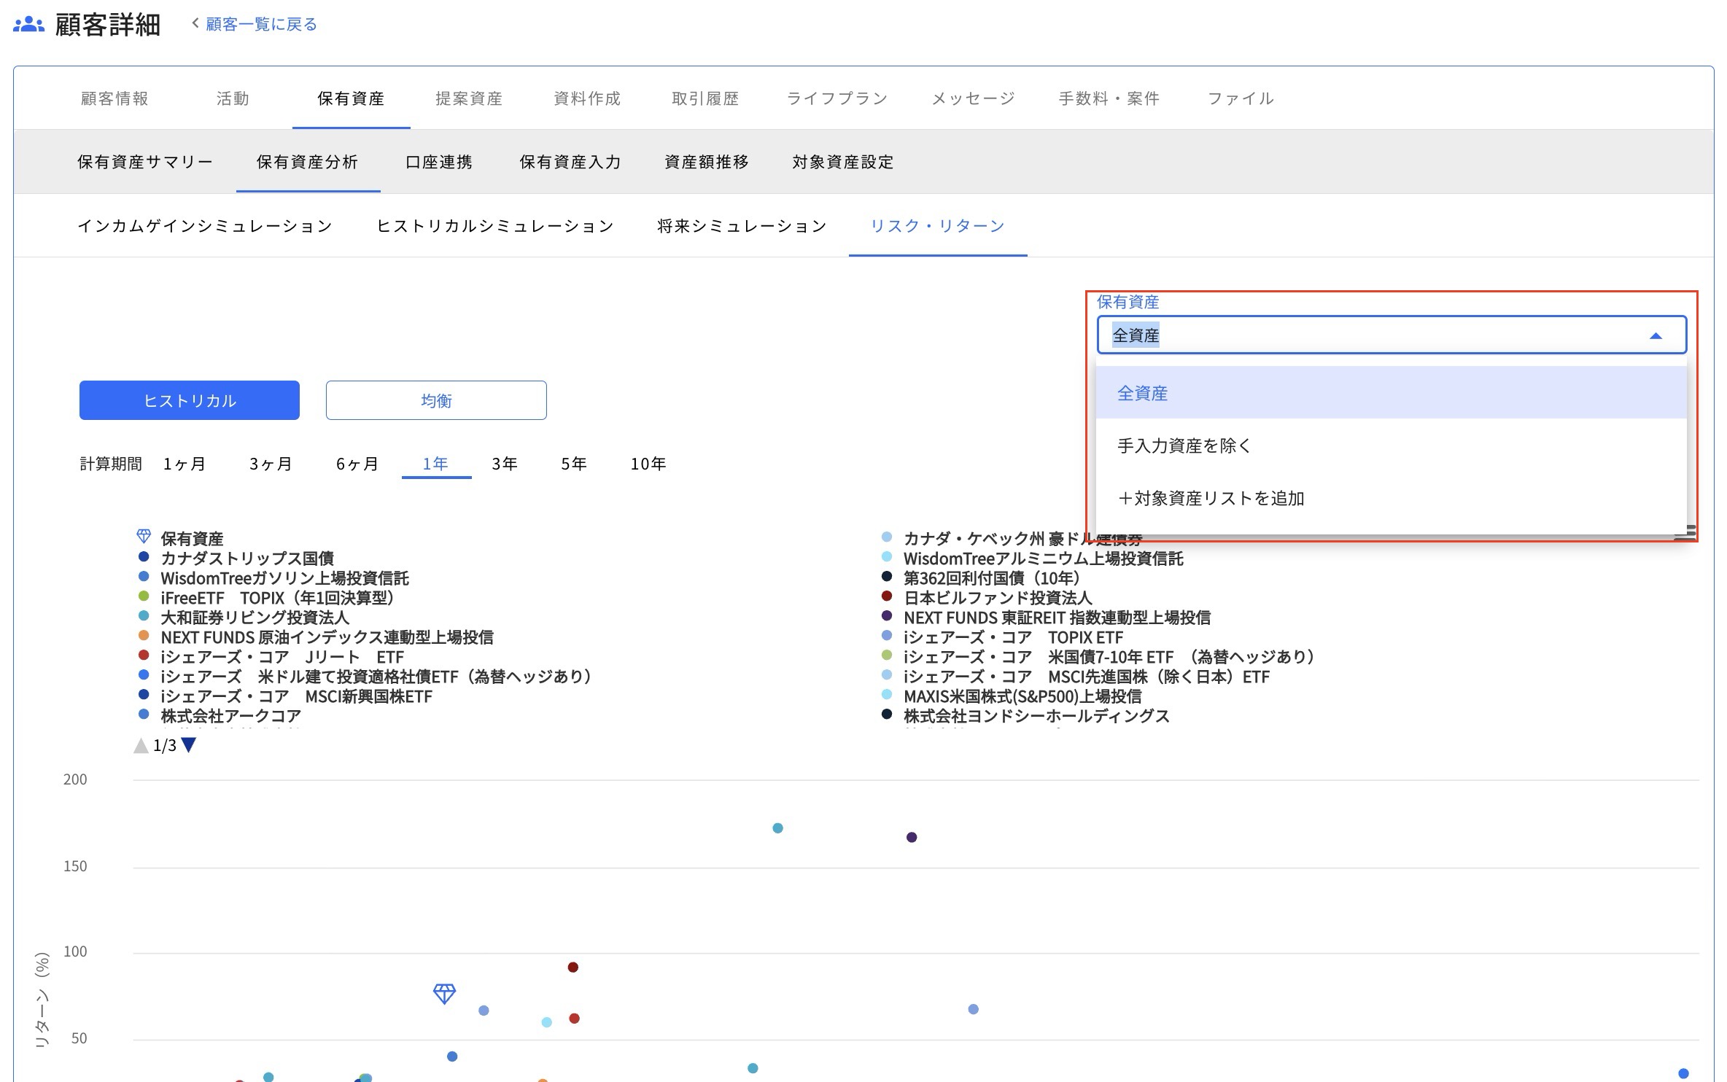
Task: Click the diamond 保有資産 marker in the chart
Action: [x=444, y=993]
